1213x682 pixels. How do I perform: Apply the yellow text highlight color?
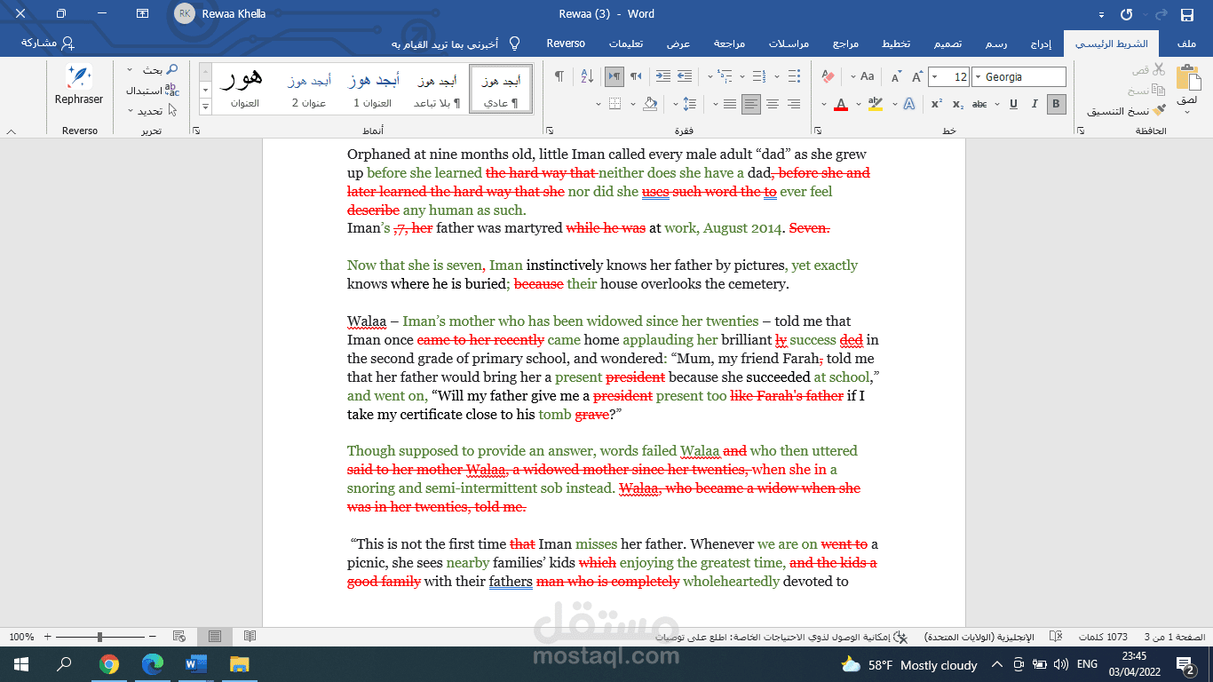pos(876,104)
